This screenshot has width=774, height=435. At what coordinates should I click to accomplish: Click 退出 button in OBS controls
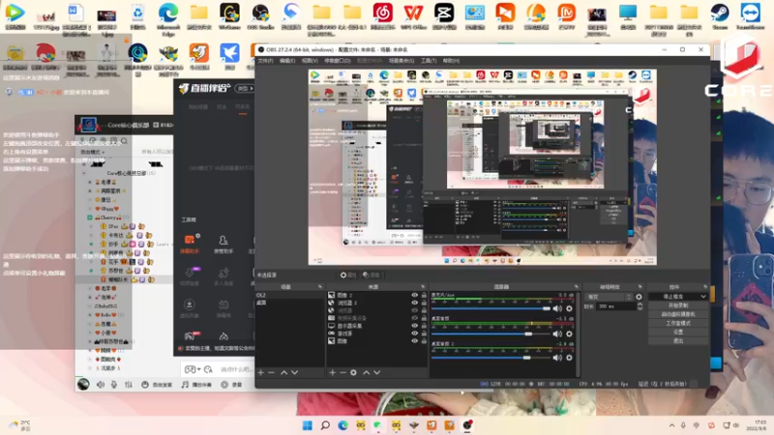point(678,341)
